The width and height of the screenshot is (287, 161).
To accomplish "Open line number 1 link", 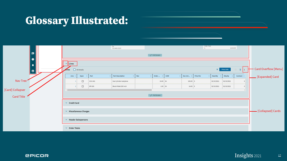I will [x=75, y=81].
